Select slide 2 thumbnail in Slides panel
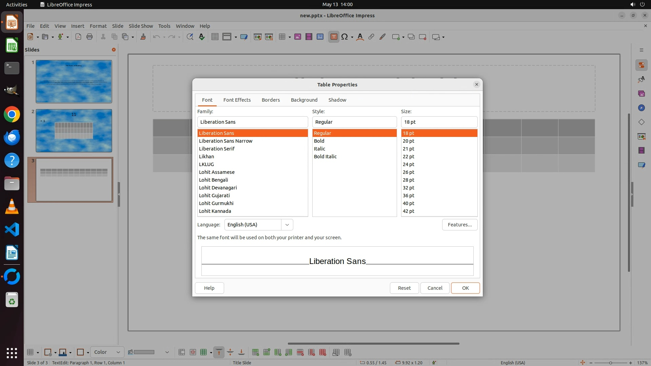The image size is (651, 366). tap(74, 131)
